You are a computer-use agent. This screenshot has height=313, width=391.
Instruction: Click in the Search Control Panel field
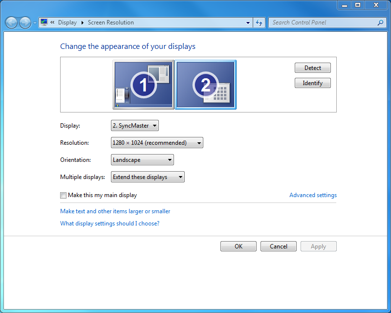[323, 22]
